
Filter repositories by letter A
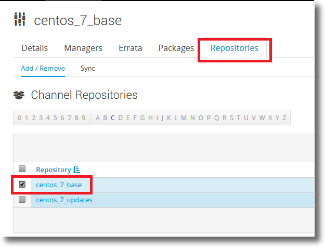(x=98, y=118)
